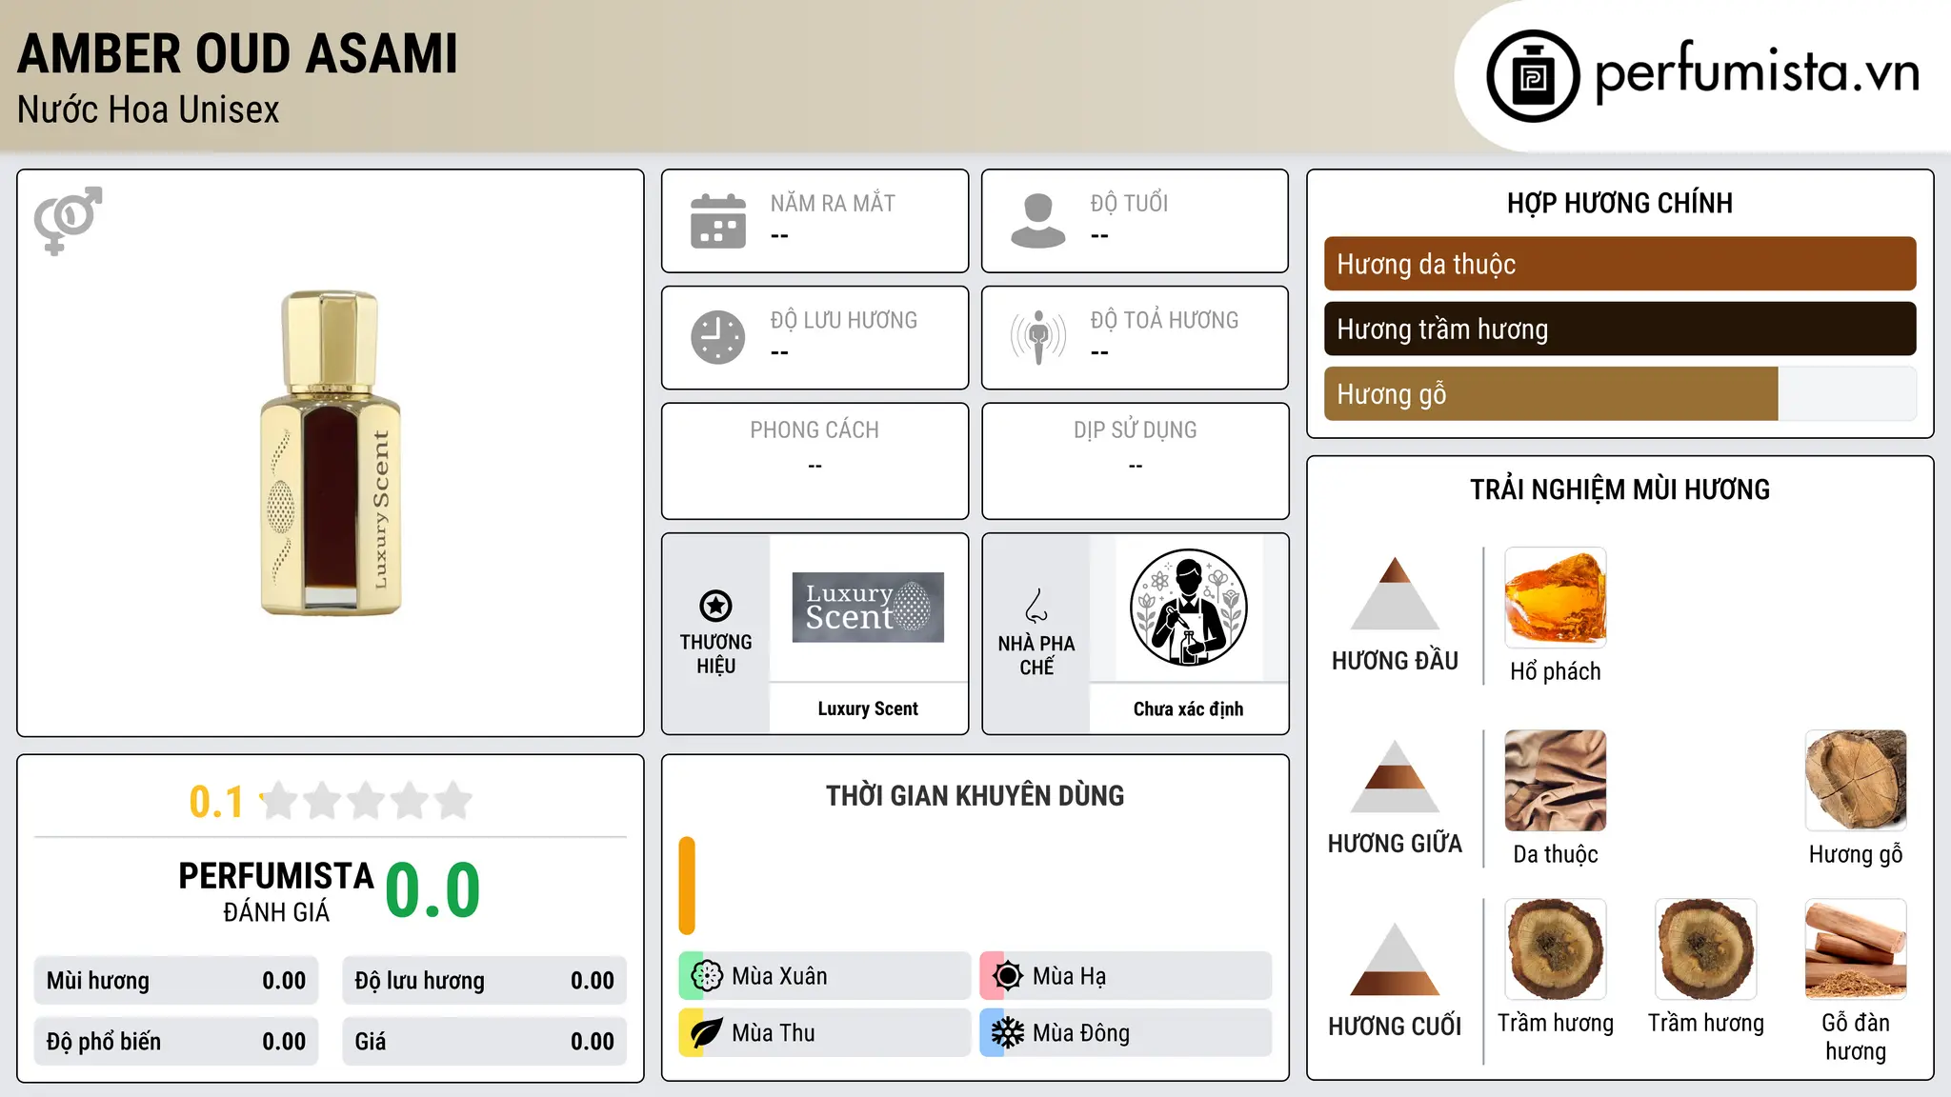Click the HỢP HƯƠNG CHÍNH heading
Image resolution: width=1951 pixels, height=1097 pixels.
pyautogui.click(x=1619, y=203)
